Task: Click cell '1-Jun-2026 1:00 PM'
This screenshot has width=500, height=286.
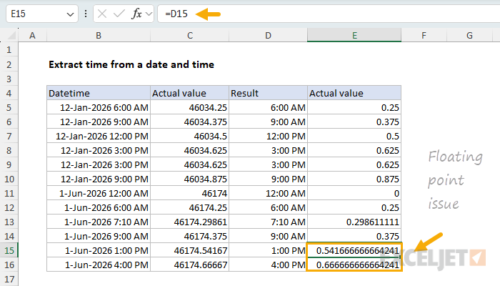Action: (99, 250)
